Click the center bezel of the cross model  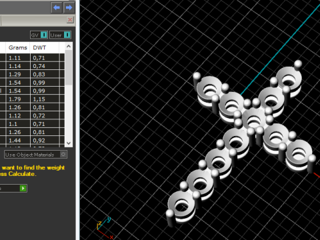point(253,120)
